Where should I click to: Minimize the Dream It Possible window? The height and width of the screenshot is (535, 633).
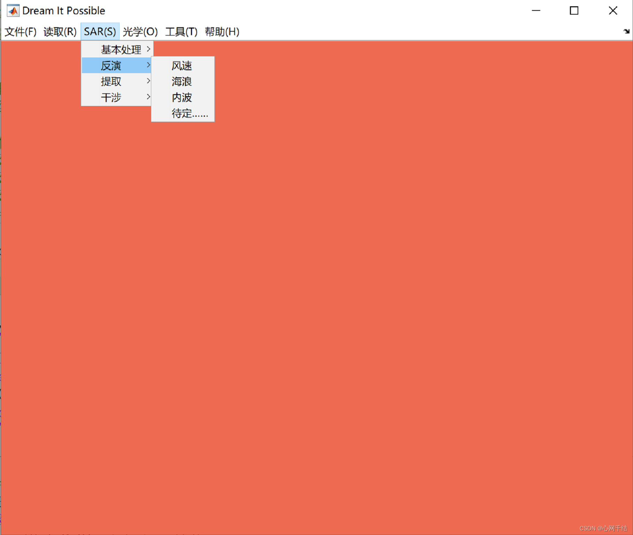pos(536,11)
